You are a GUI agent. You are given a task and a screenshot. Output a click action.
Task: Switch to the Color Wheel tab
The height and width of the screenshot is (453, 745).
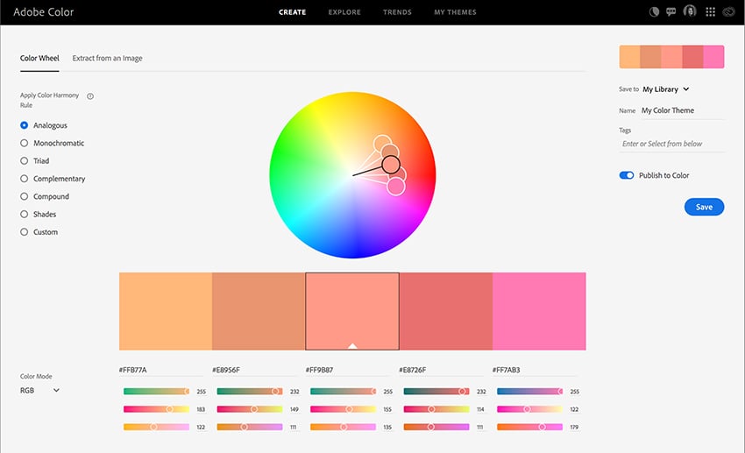point(39,59)
